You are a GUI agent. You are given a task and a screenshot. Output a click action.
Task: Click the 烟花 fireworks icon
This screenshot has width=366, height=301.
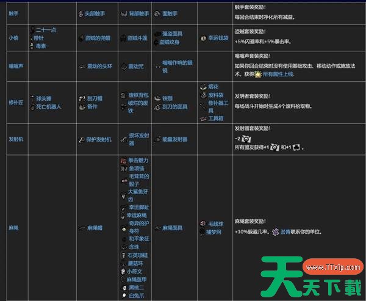(x=203, y=87)
